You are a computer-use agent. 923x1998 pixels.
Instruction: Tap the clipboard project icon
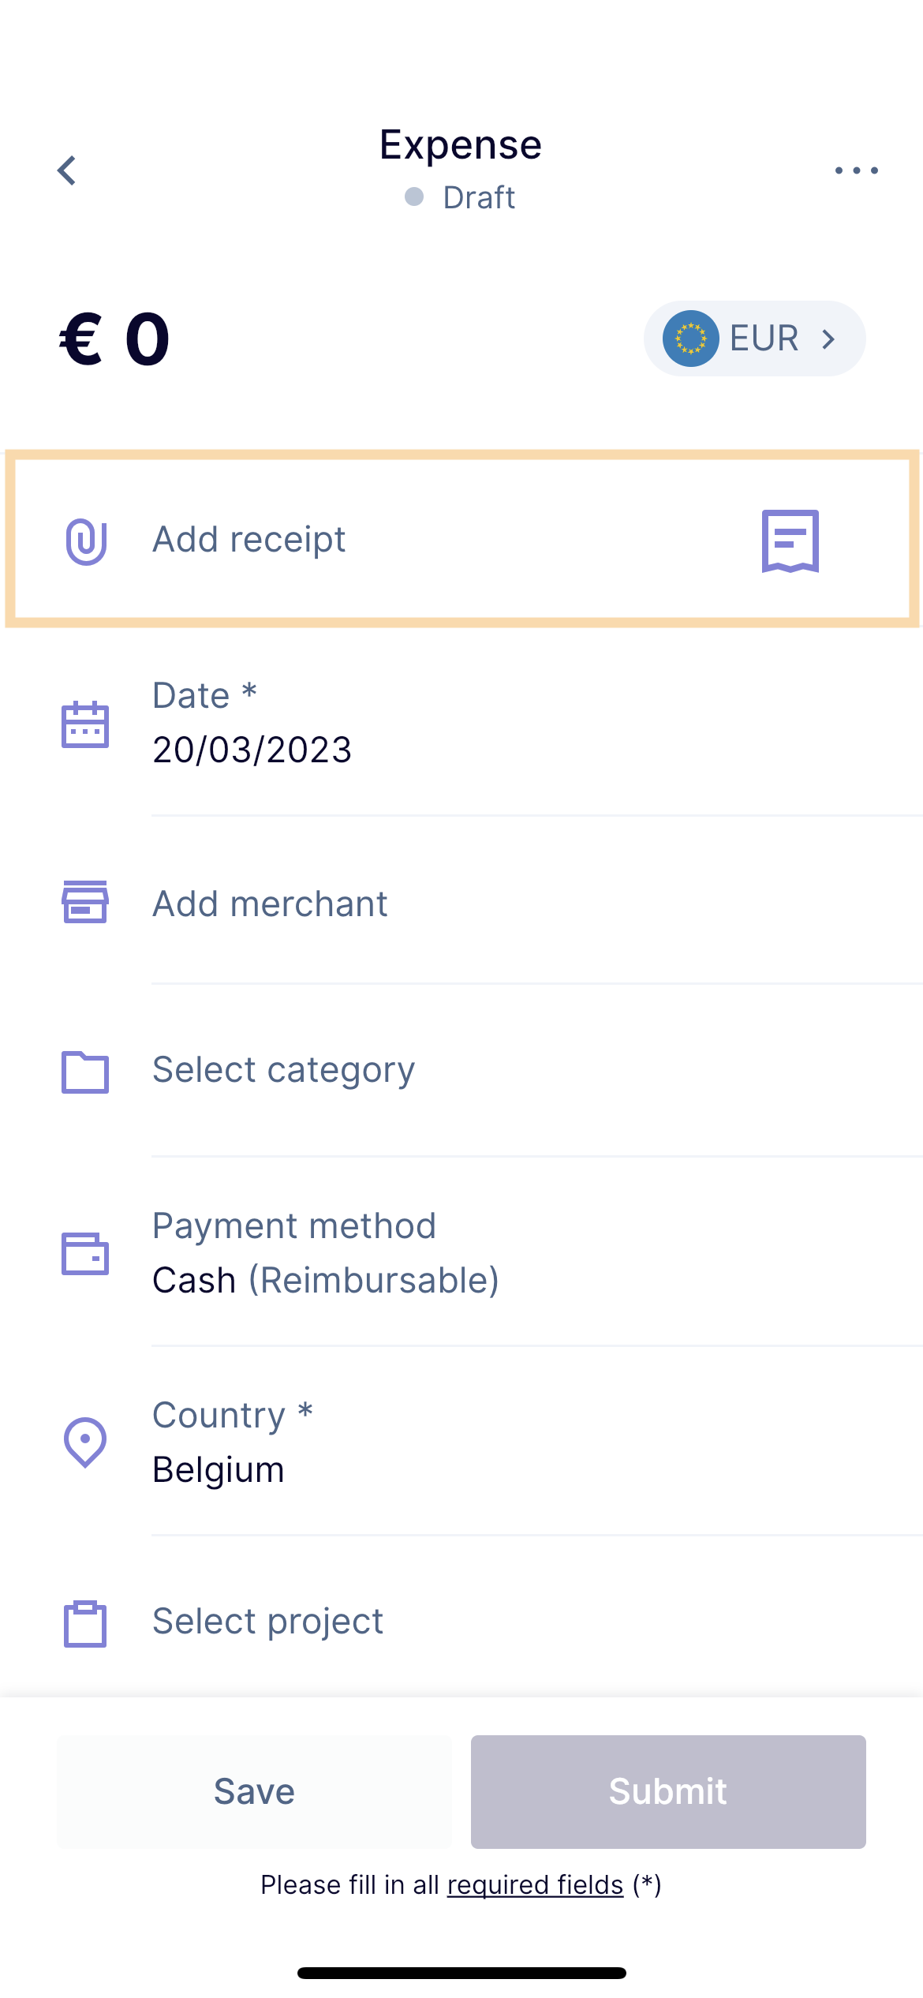[85, 1624]
